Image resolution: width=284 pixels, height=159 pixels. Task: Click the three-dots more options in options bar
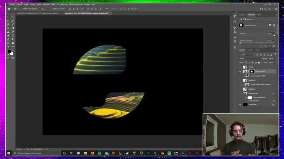tap(106, 9)
